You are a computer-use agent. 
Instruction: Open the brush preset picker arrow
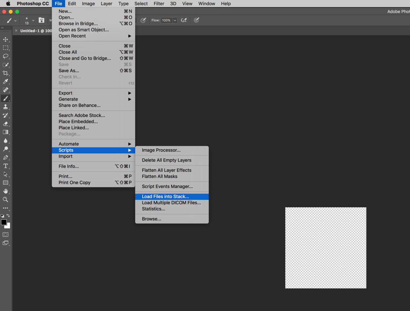coord(33,21)
